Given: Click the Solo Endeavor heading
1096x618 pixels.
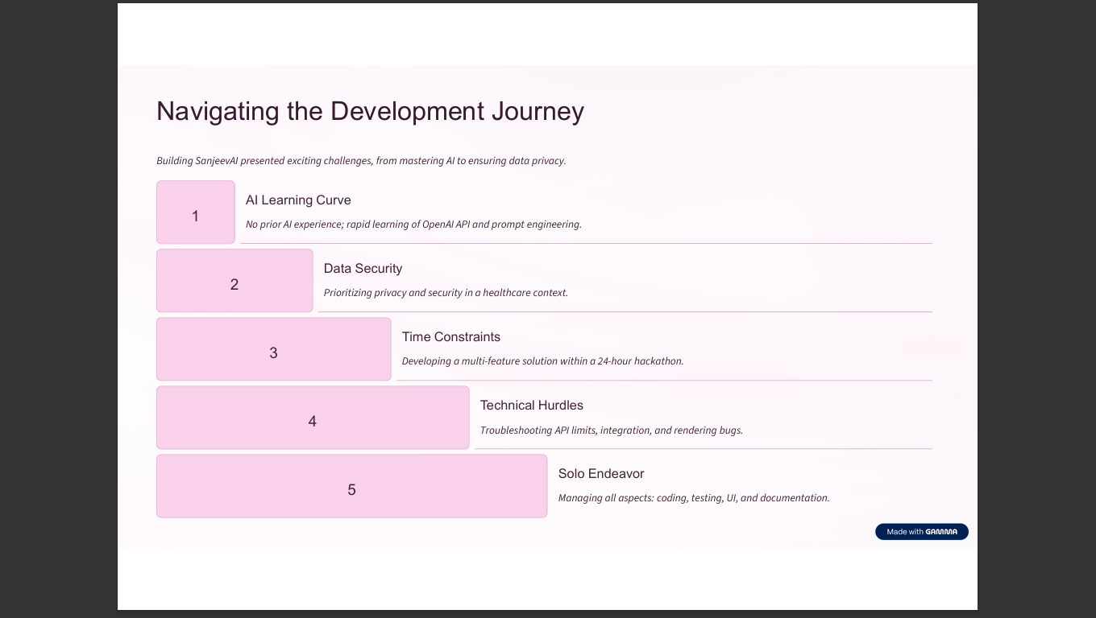Looking at the screenshot, I should coord(601,474).
